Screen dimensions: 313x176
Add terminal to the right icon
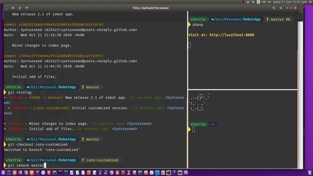20,8
